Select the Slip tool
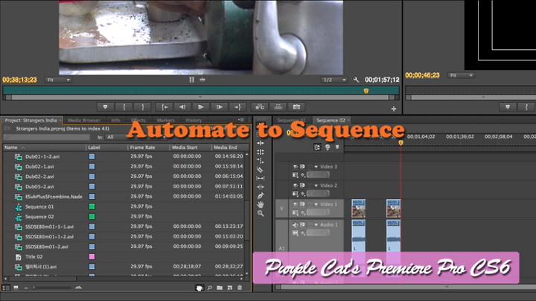This screenshot has width=536, height=301. tap(261, 178)
